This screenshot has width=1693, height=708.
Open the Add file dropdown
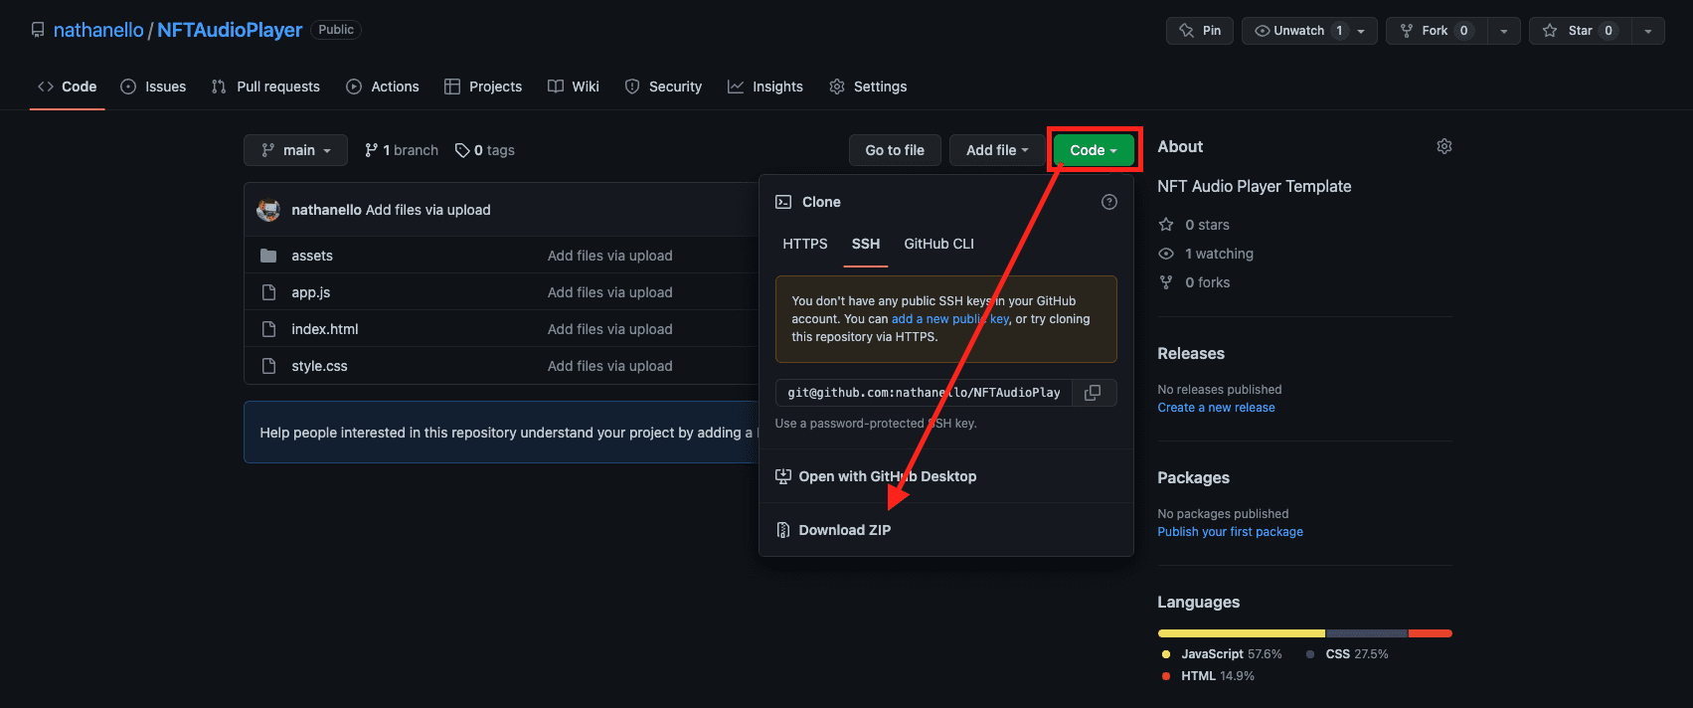pyautogui.click(x=997, y=150)
